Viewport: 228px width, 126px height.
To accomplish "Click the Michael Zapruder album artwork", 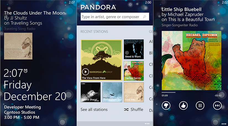I will (192, 60).
